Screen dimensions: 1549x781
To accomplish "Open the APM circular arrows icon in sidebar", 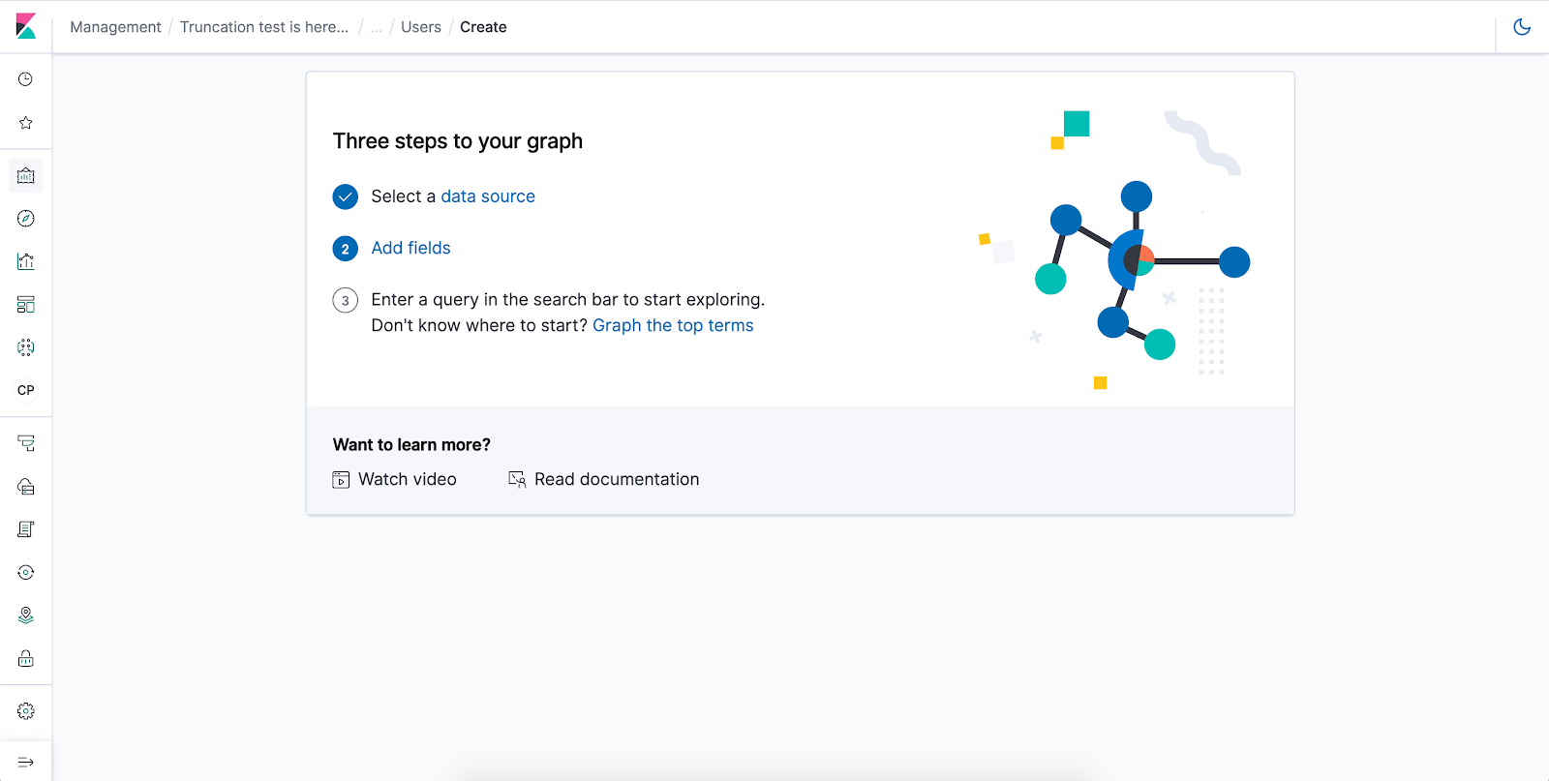I will pos(26,573).
